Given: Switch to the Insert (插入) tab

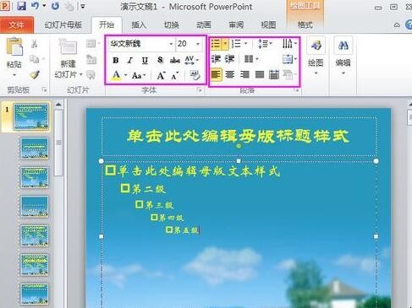Looking at the screenshot, I should tap(139, 25).
